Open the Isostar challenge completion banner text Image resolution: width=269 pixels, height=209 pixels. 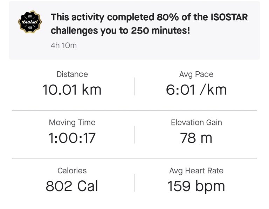[x=149, y=24]
